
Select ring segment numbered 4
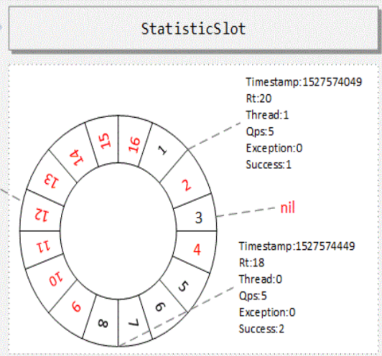(197, 250)
